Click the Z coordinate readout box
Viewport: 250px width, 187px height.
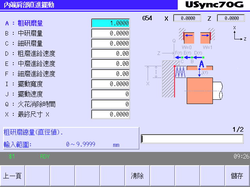tap(230, 18)
